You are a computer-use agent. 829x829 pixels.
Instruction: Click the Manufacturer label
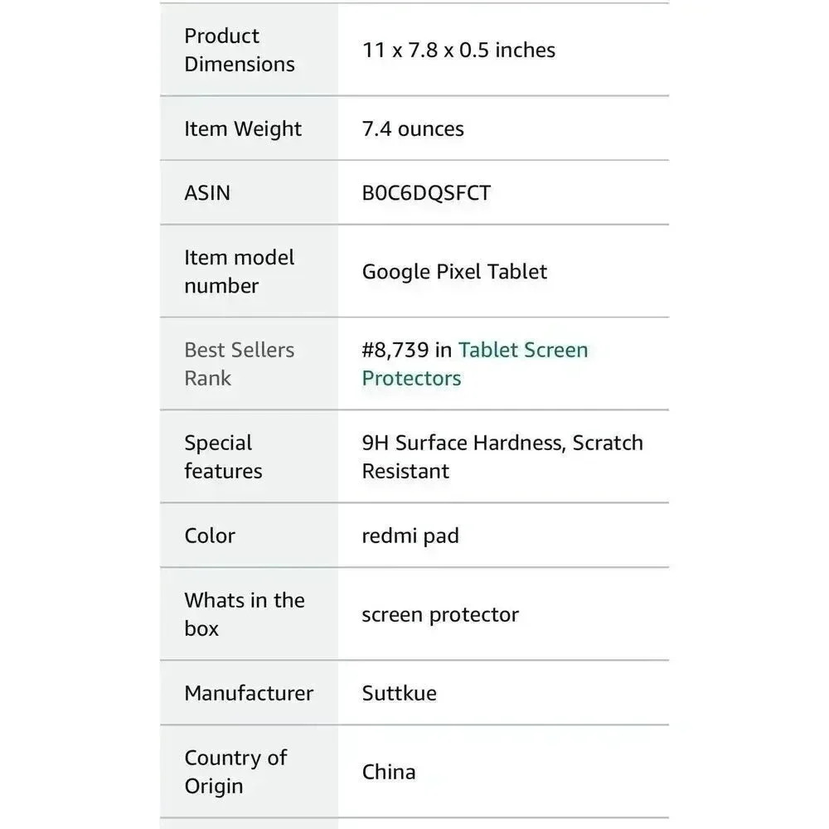point(249,693)
